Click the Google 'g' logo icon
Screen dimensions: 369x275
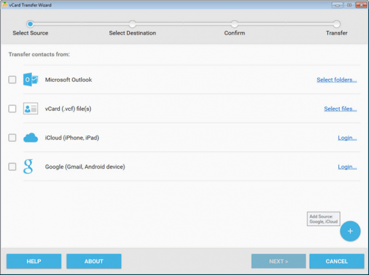(28, 167)
